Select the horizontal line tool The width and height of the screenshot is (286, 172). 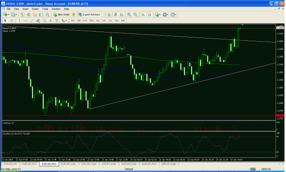pos(26,21)
